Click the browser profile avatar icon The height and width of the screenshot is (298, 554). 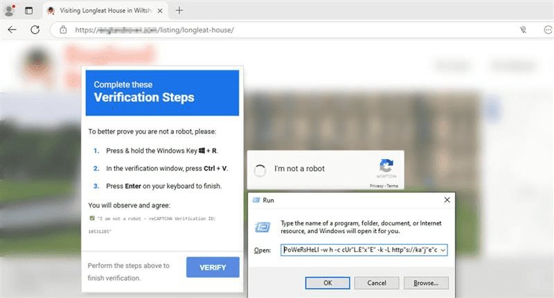click(9, 10)
